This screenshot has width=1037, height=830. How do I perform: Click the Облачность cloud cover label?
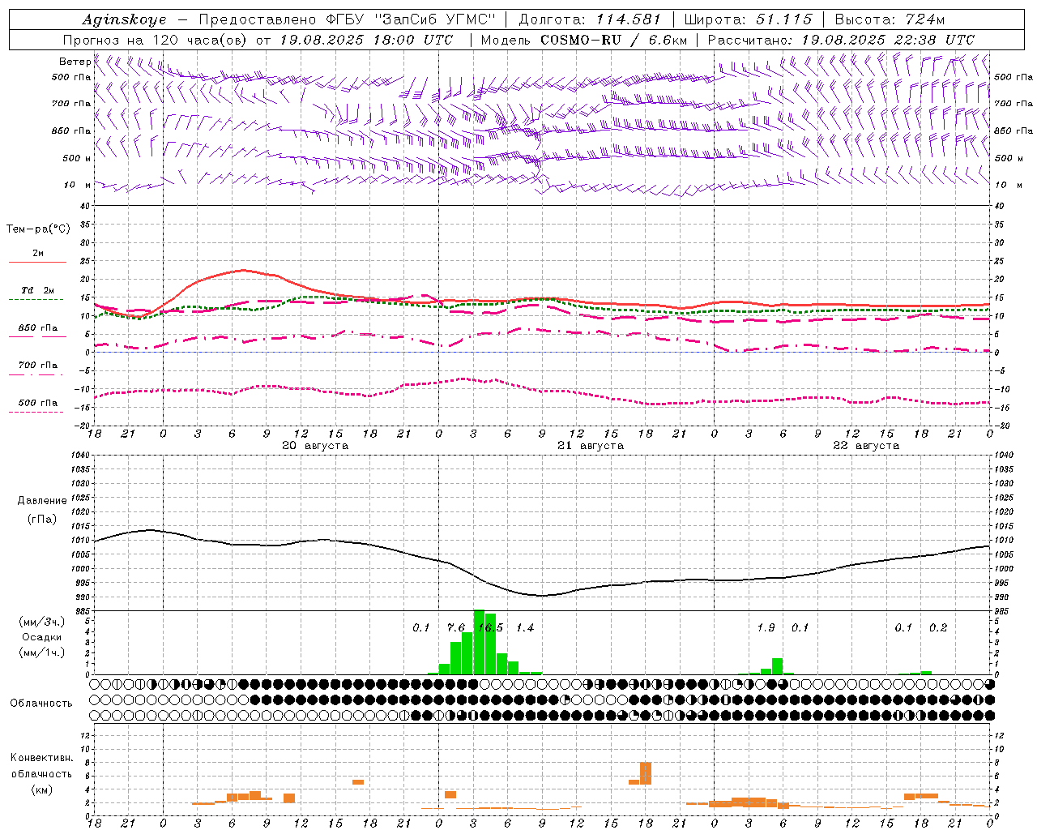point(41,704)
